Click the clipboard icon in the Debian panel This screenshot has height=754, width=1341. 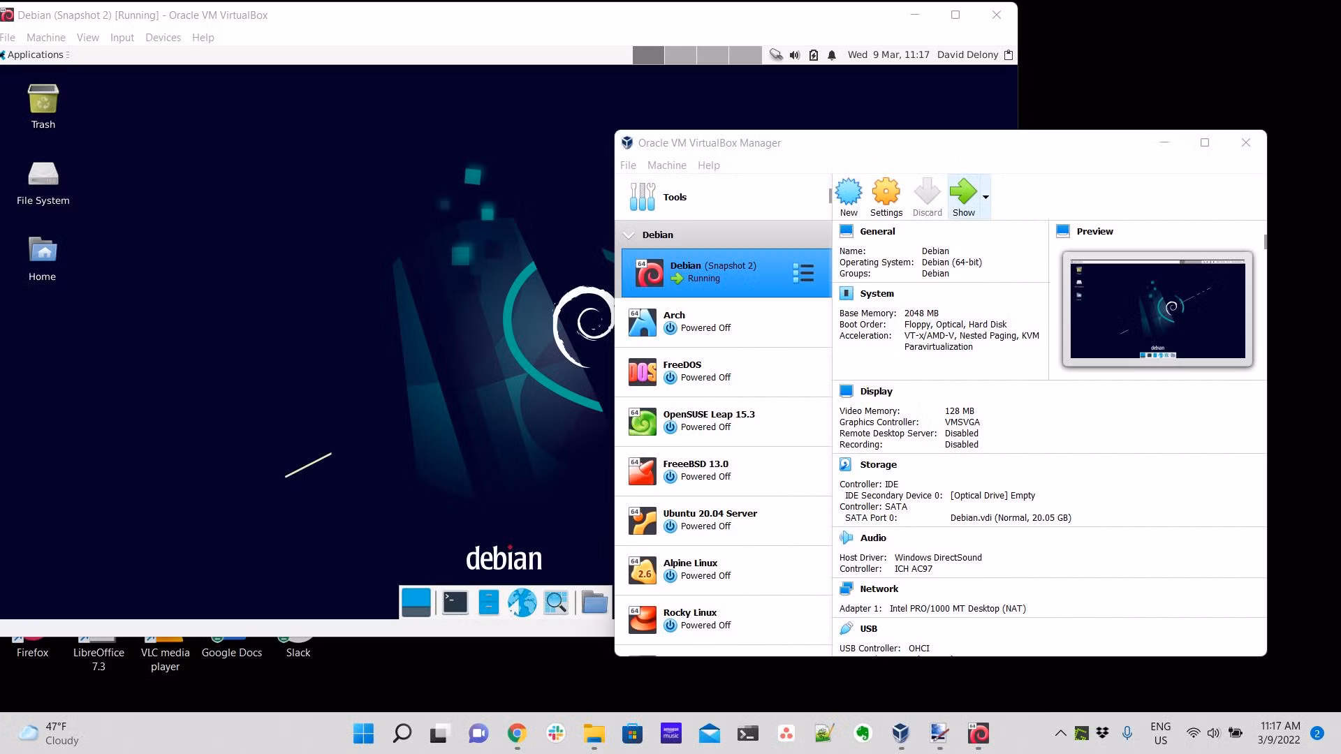click(x=1009, y=54)
